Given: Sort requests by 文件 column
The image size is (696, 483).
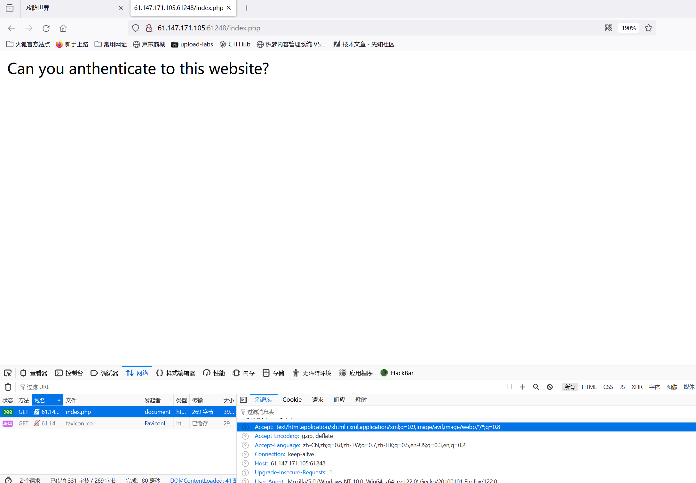Looking at the screenshot, I should pos(103,400).
